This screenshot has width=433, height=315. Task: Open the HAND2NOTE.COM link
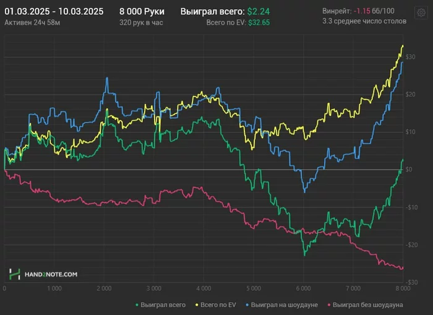pyautogui.click(x=51, y=274)
